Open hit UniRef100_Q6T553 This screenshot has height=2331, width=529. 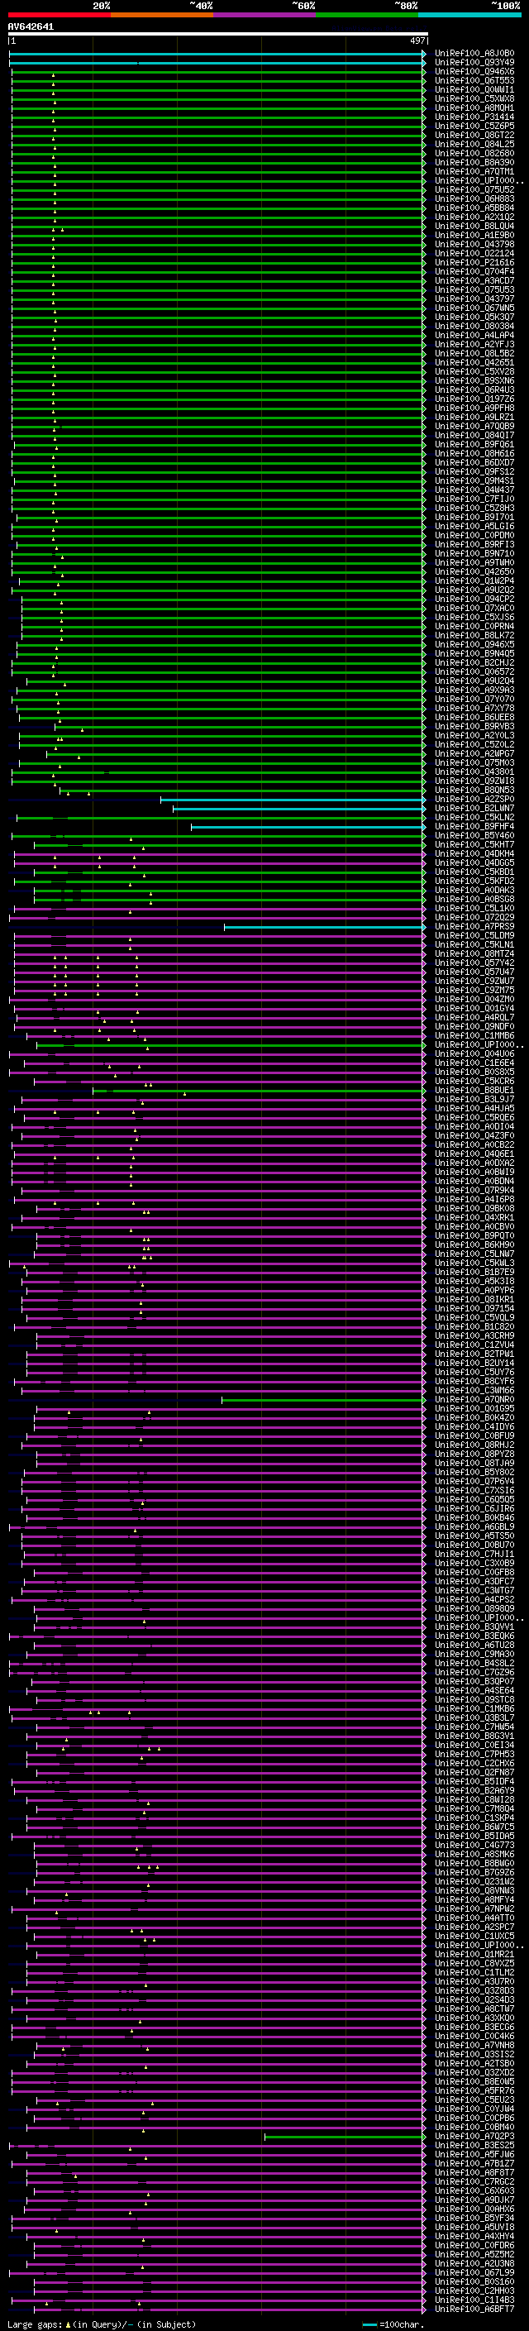[x=474, y=80]
